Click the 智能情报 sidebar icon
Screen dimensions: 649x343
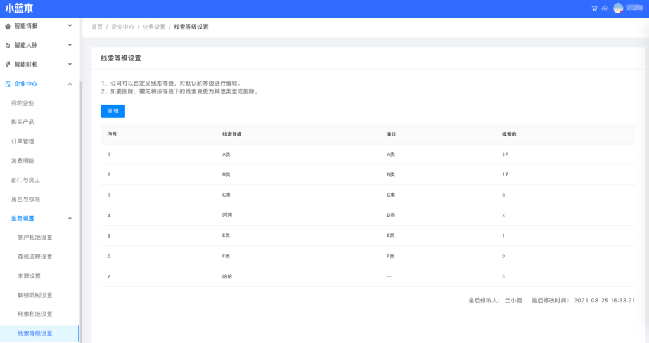[8, 26]
